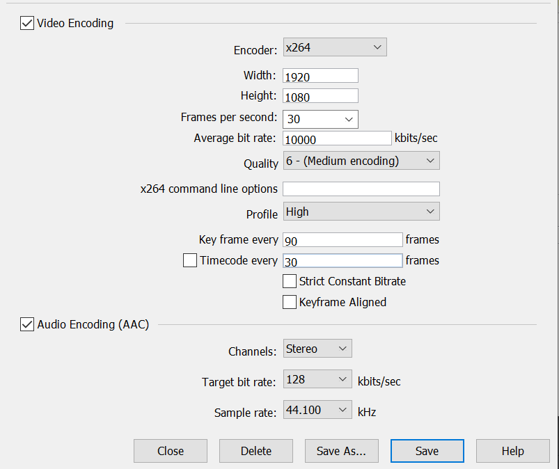This screenshot has width=559, height=469.
Task: Click the Width input field
Action: click(x=320, y=76)
